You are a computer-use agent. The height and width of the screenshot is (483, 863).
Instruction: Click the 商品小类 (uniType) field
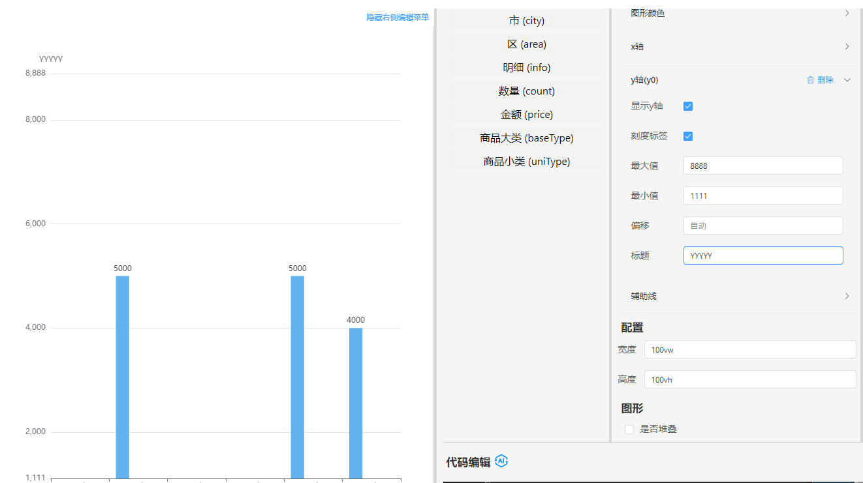pyautogui.click(x=526, y=162)
